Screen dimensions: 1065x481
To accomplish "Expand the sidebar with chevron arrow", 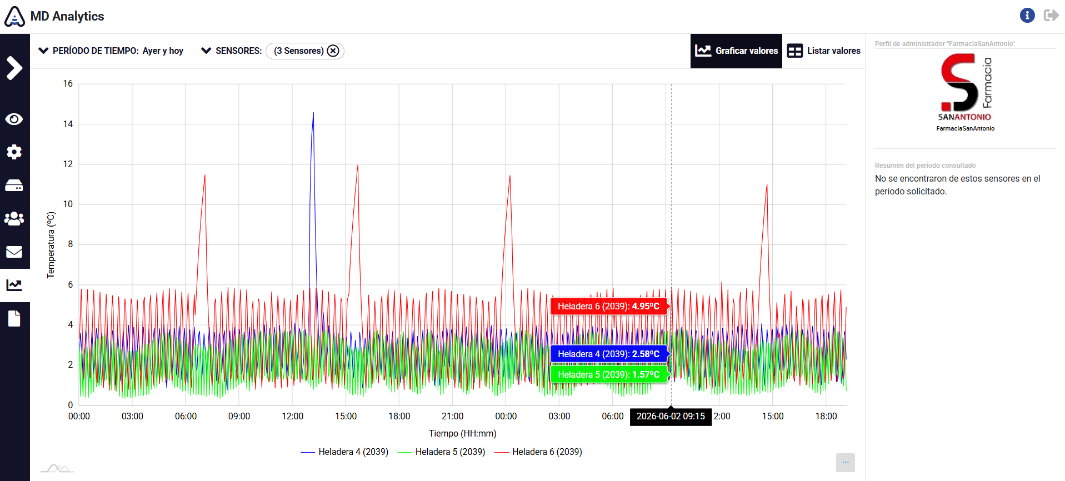I will (x=14, y=68).
